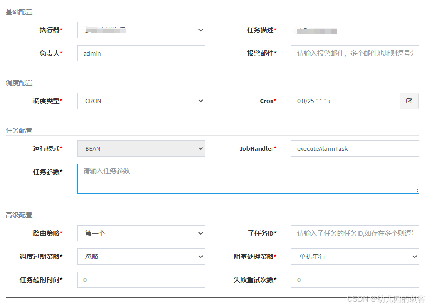This screenshot has width=427, height=306.
Task: Click the 报警邮件 label
Action: tap(262, 53)
